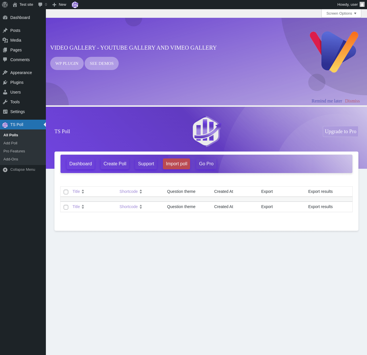Expand the Screen Options dropdown

tap(341, 13)
